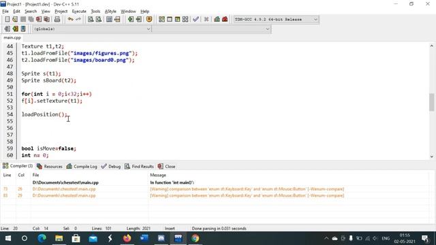The height and width of the screenshot is (245, 436).
Task: Click the Add to project green arrow icon
Action: [131, 19]
